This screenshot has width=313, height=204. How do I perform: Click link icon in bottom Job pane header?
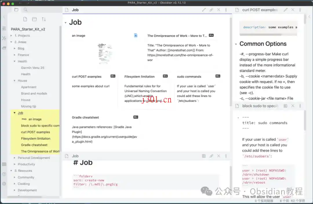point(211,156)
